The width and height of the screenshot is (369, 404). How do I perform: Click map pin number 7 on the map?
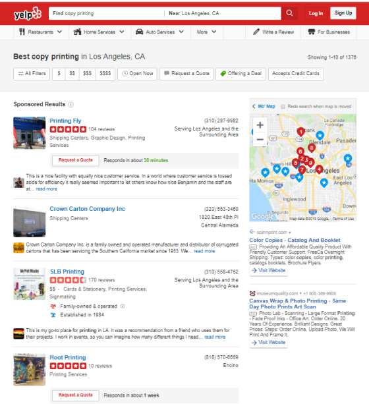click(x=302, y=170)
